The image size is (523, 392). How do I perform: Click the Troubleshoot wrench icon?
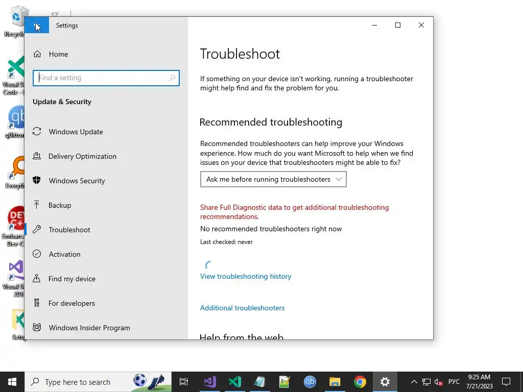point(37,229)
